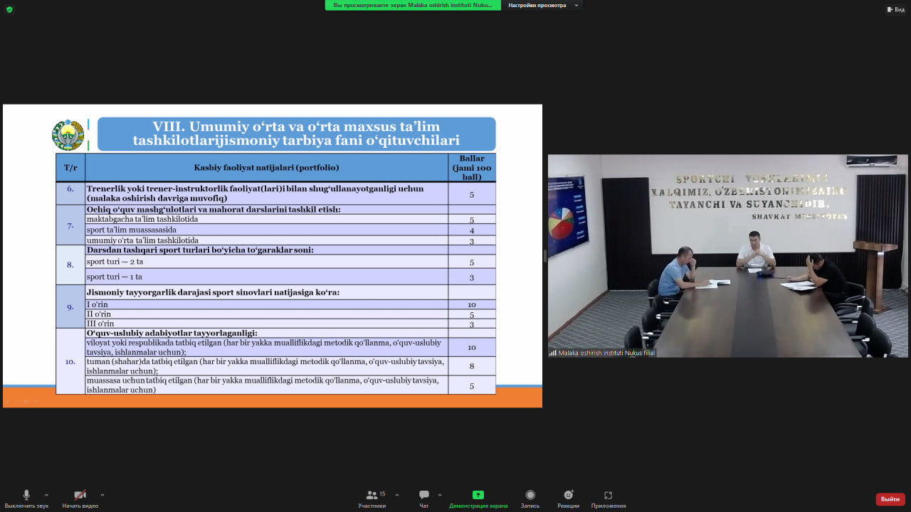
Task: Open the Reactions emoji icon
Action: pos(568,495)
